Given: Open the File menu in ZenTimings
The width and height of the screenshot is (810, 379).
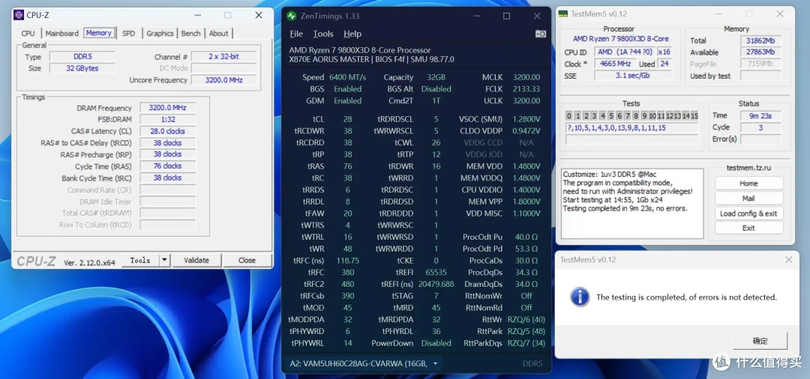Looking at the screenshot, I should click(x=296, y=34).
